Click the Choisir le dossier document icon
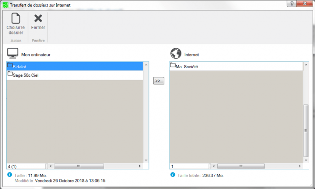The height and width of the screenshot is (189, 315). point(16,18)
